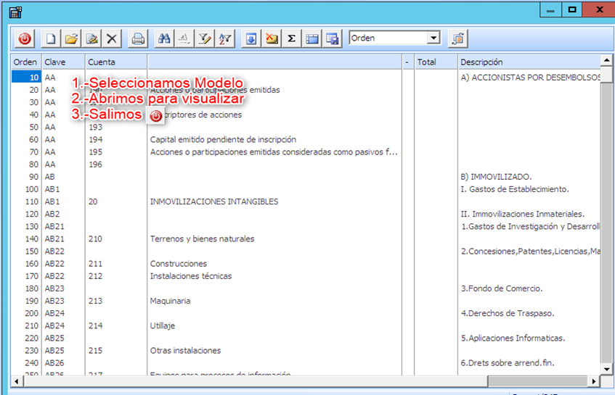
Task: Click the Orden column header
Action: tap(25, 62)
